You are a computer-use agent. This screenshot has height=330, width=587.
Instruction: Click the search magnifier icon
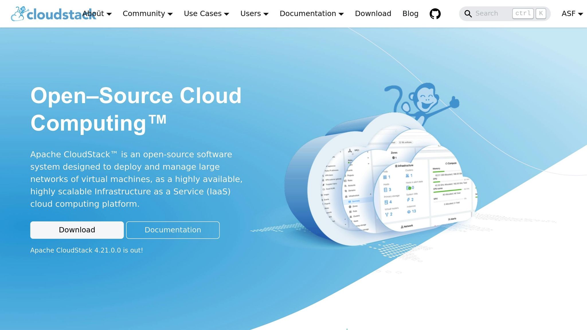pyautogui.click(x=468, y=13)
